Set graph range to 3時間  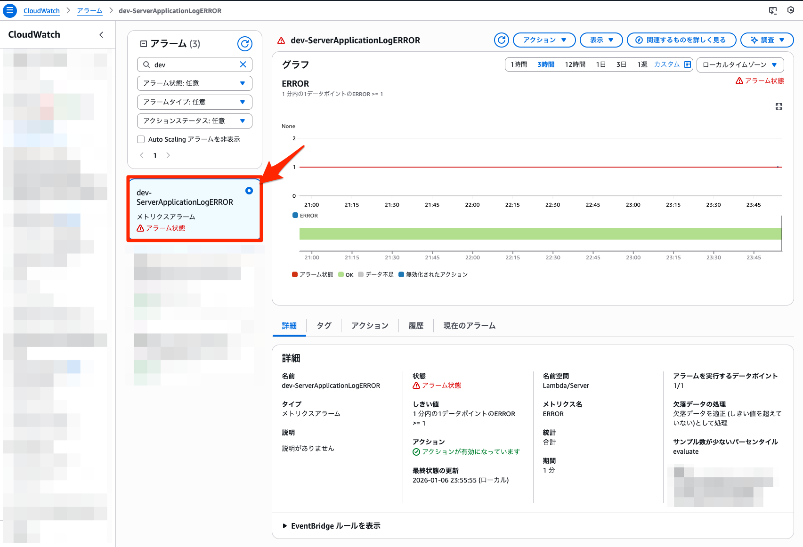546,64
